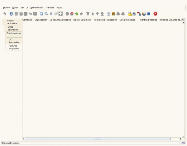Image resolution: width=187 pixels, height=146 pixels.
Task: Click the Undo changes arrow icon
Action: tap(4, 14)
